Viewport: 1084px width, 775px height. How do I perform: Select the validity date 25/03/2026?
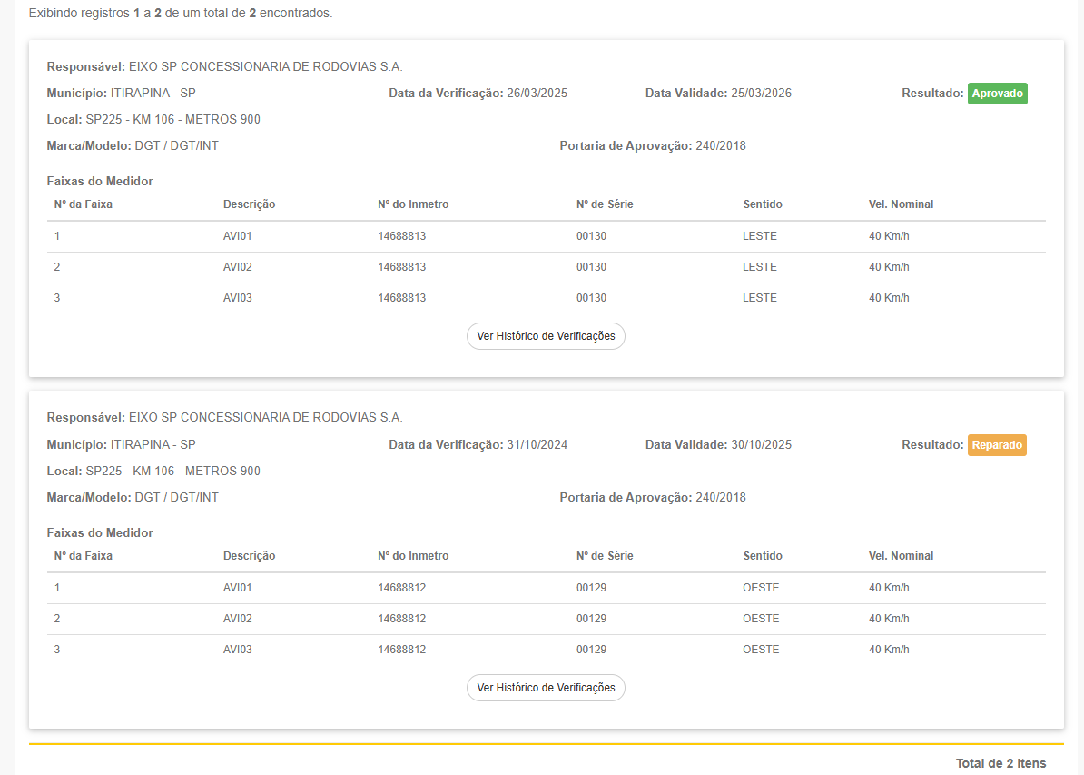click(761, 94)
